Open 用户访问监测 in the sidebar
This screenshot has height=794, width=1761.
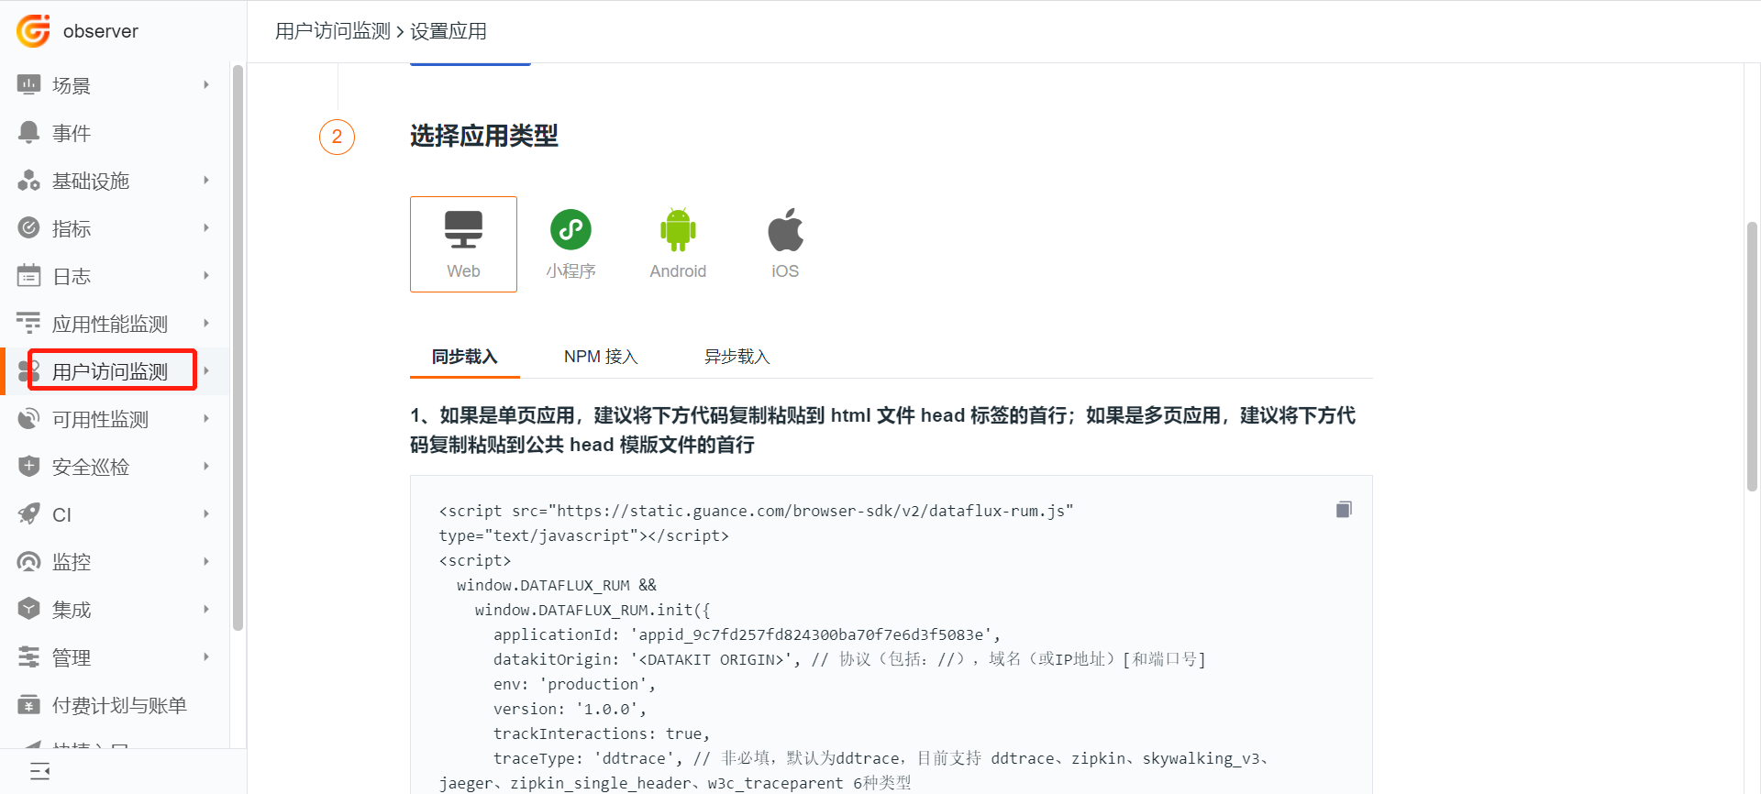click(110, 371)
